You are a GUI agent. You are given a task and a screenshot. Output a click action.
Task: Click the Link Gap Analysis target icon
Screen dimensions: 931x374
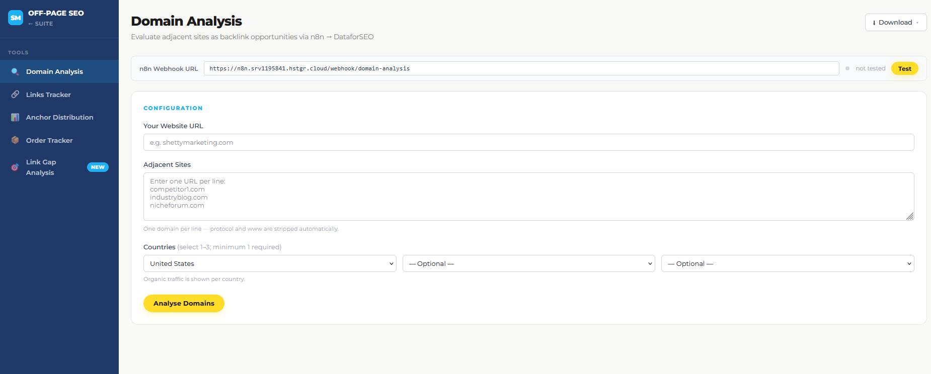pos(15,167)
